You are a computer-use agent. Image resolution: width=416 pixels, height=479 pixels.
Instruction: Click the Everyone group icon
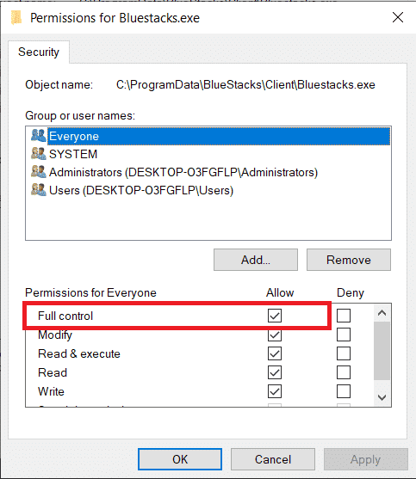tap(38, 136)
